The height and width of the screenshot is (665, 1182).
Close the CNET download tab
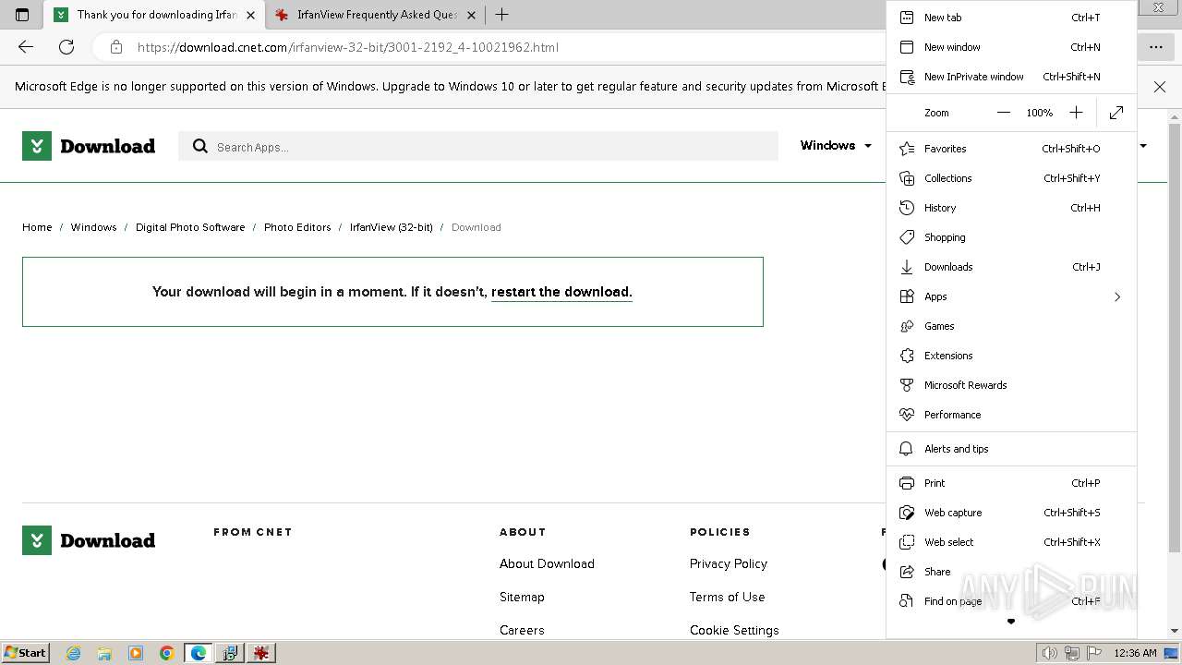[250, 15]
